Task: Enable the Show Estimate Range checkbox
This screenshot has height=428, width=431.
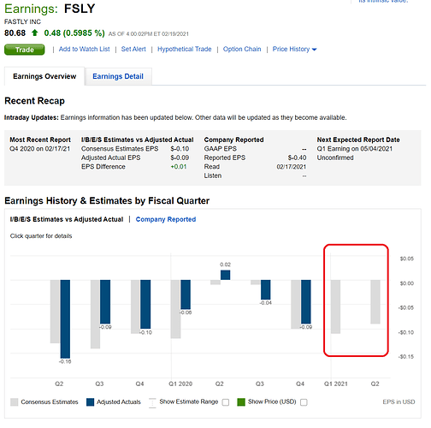Action: 226,402
